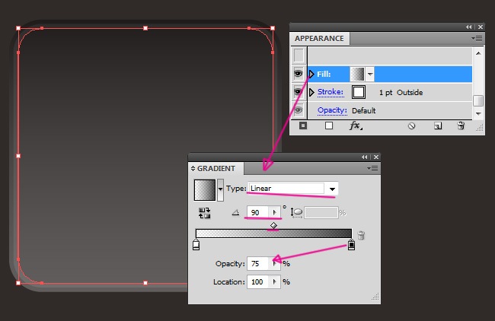Image resolution: width=495 pixels, height=321 pixels.
Task: Click the disabled aspect ratio field
Action: tap(321, 213)
